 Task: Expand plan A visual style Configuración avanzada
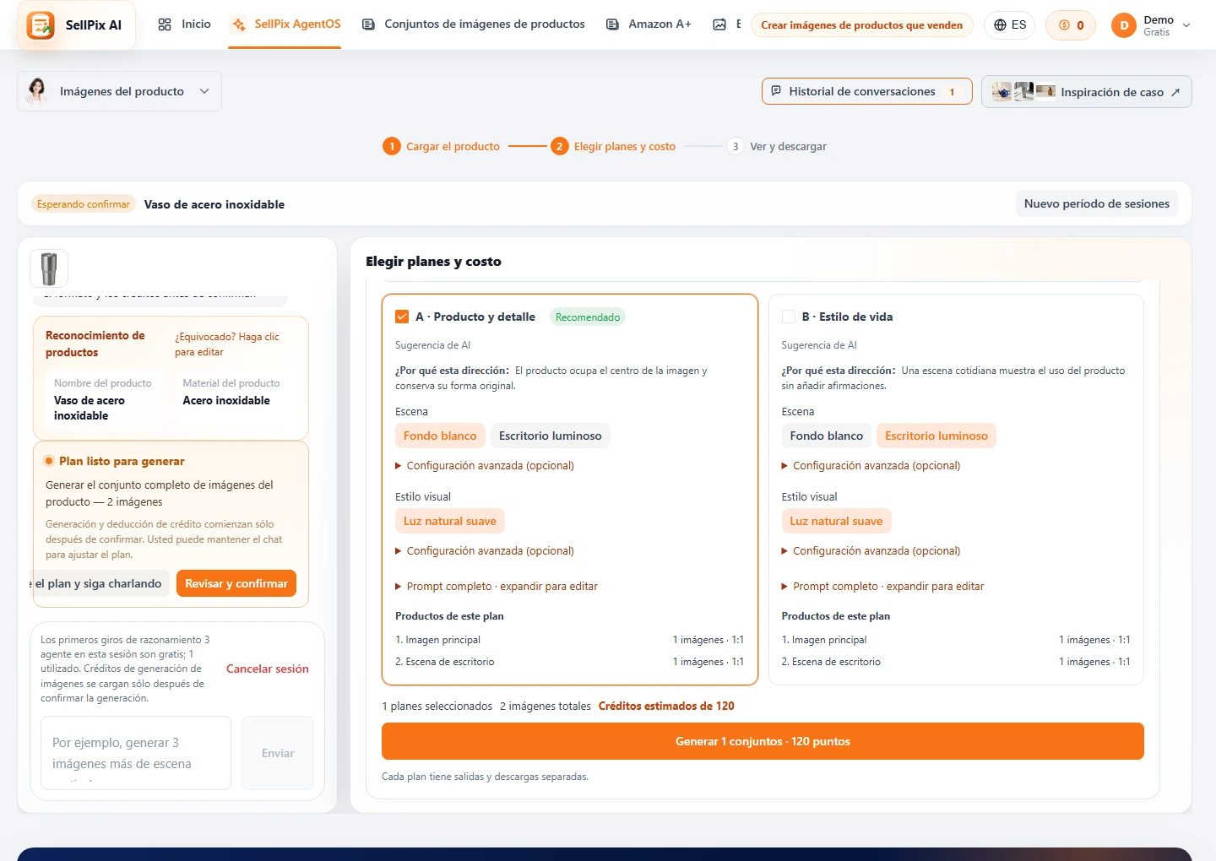pyautogui.click(x=485, y=551)
